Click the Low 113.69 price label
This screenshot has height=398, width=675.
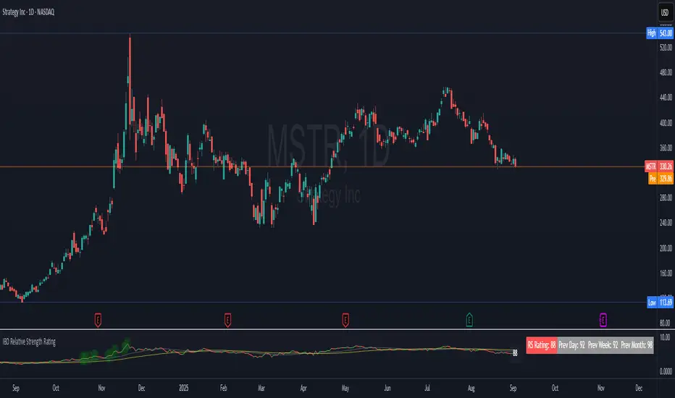coord(660,302)
